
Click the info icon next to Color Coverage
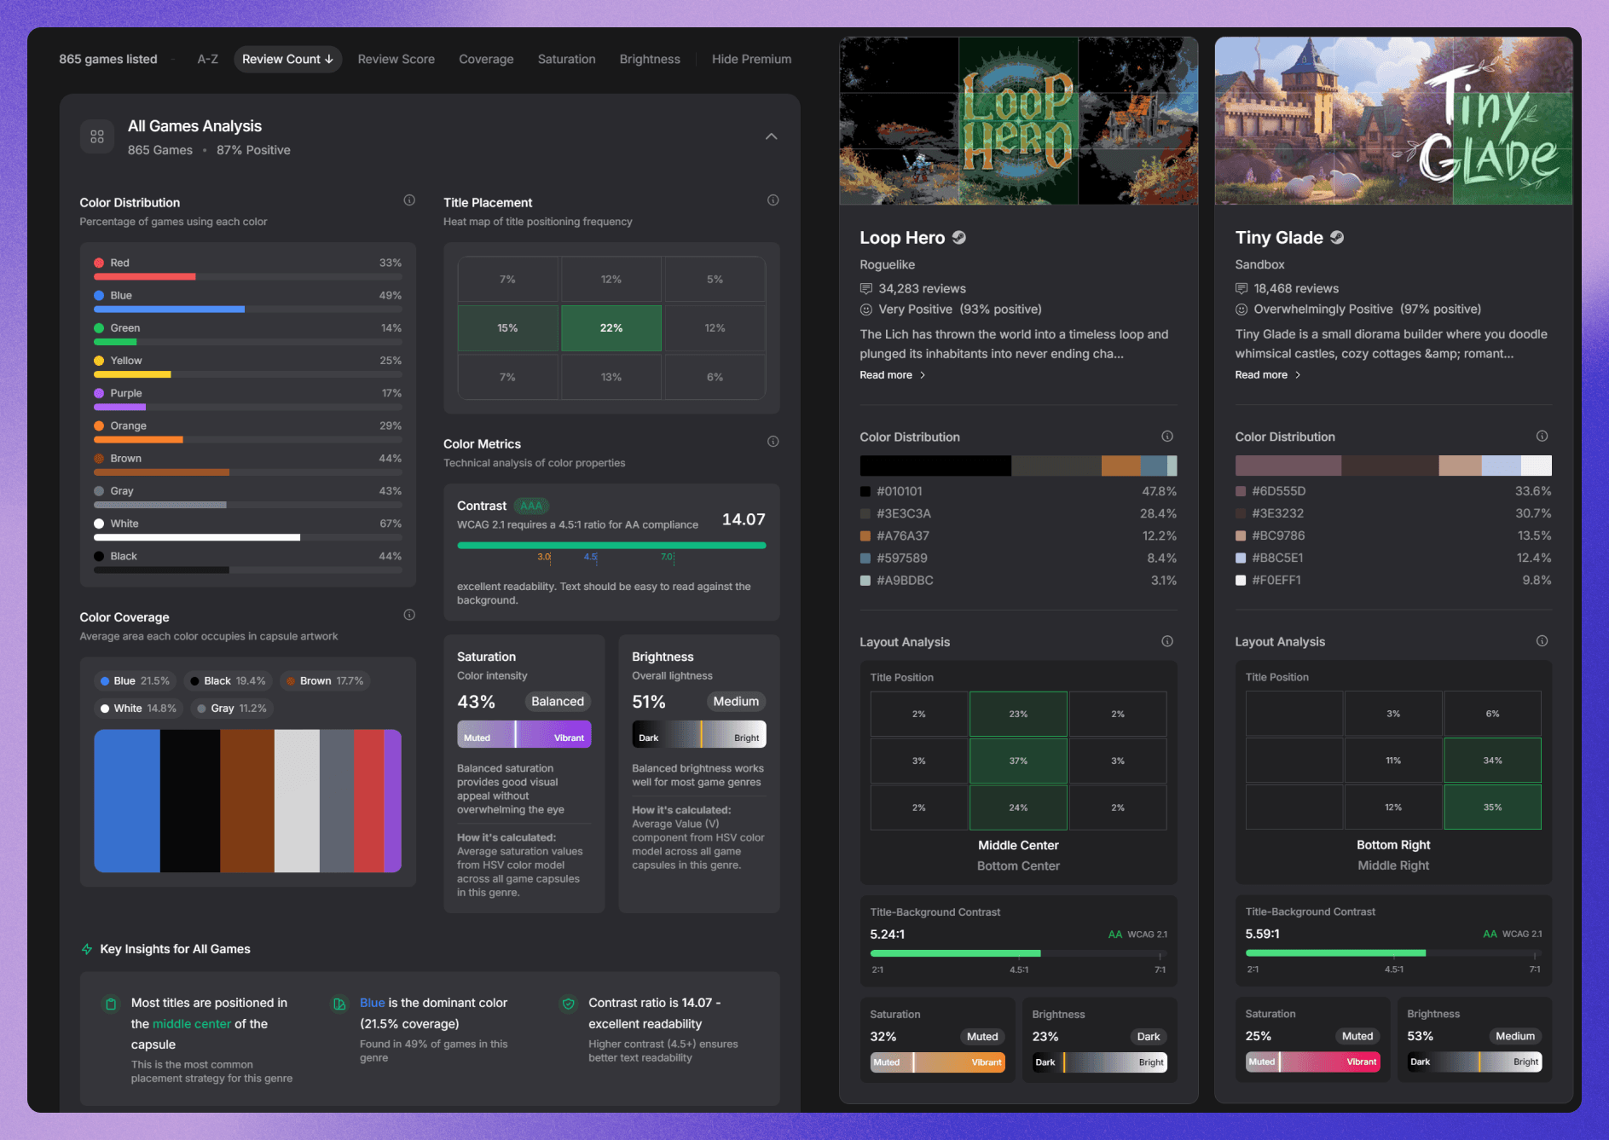coord(408,614)
